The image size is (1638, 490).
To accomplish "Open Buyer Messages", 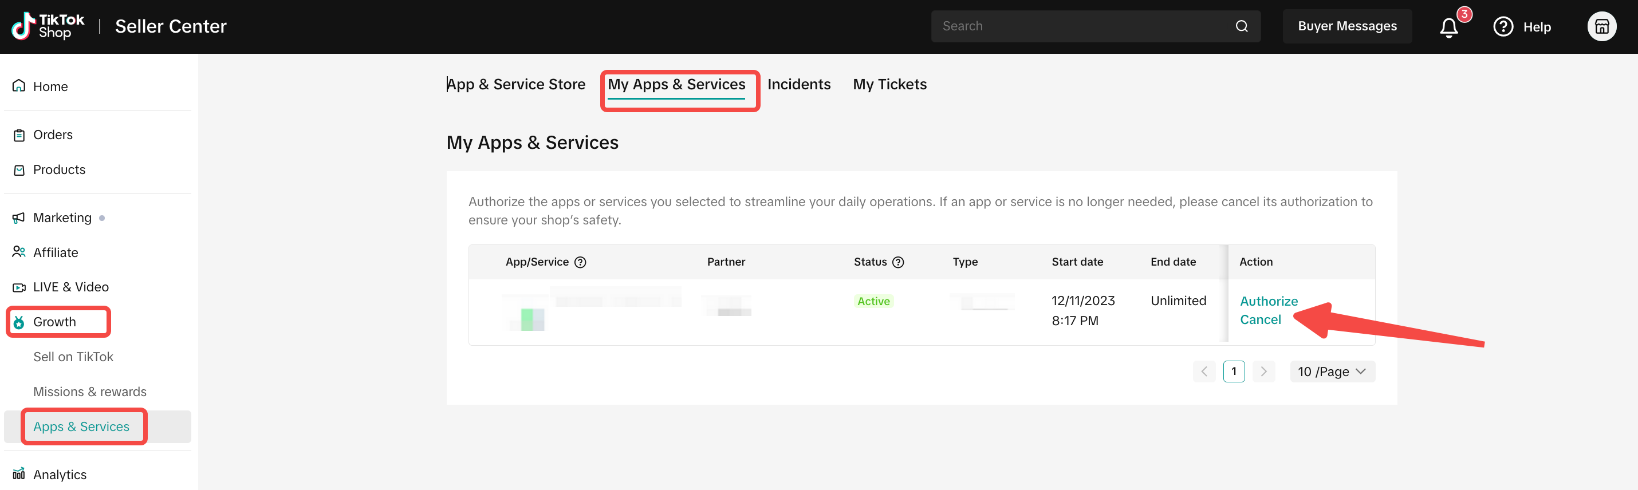I will click(1347, 26).
